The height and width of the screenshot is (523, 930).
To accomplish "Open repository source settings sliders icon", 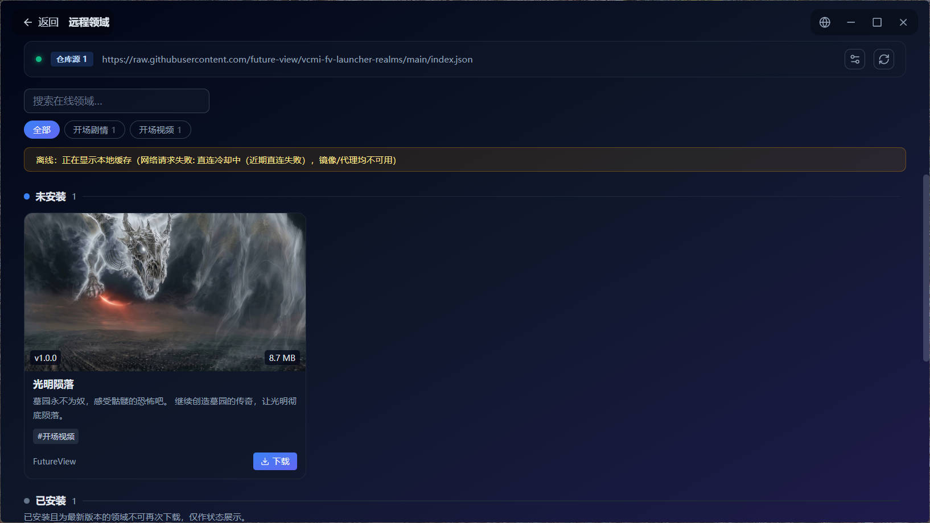I will (855, 59).
